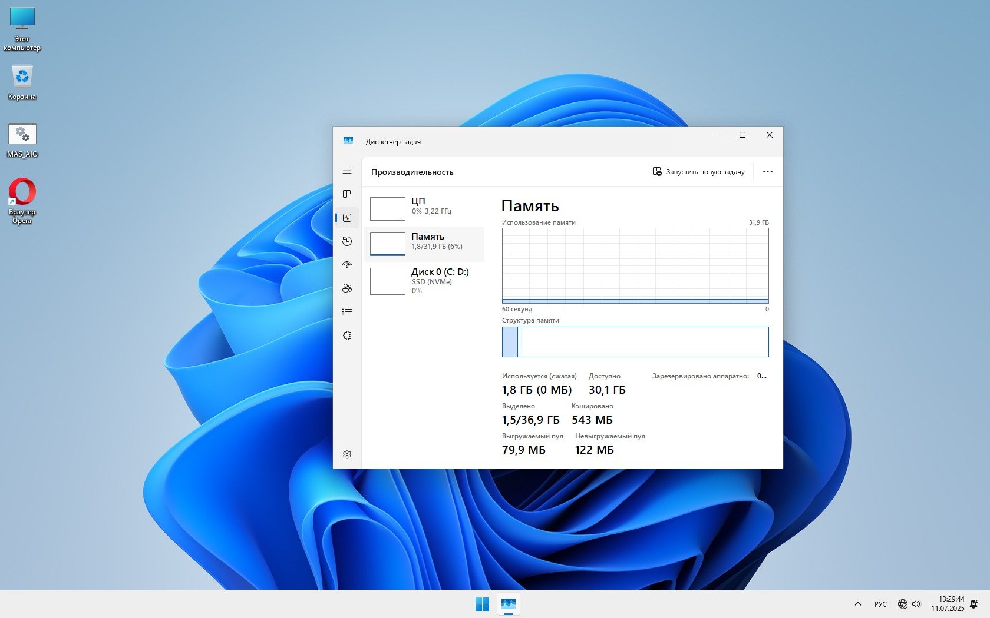Click 'Запустить новую задачу' button
990x618 pixels.
[x=698, y=172]
